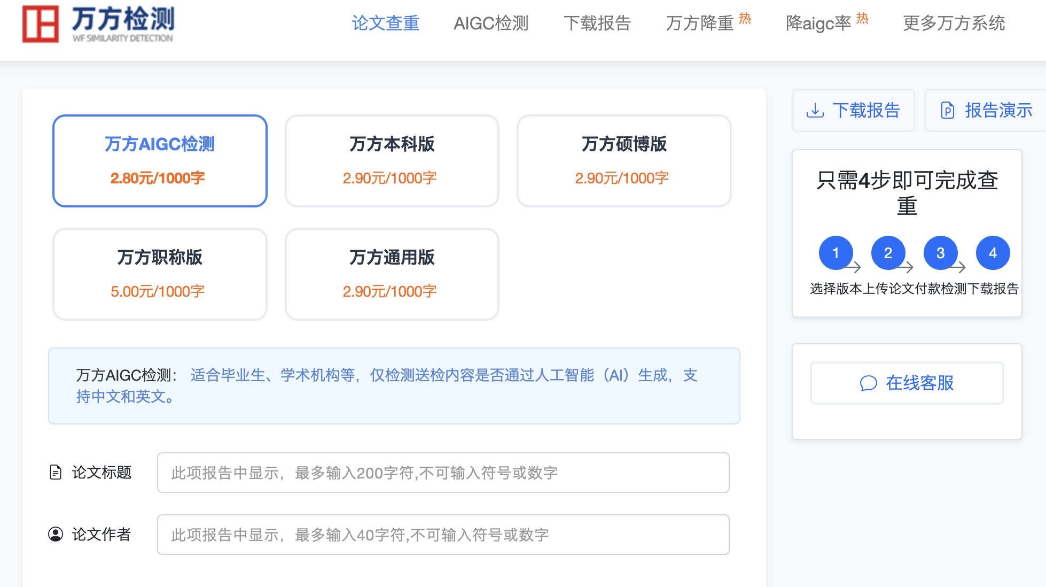Switch to the AIGC检测 nav tab

point(491,24)
